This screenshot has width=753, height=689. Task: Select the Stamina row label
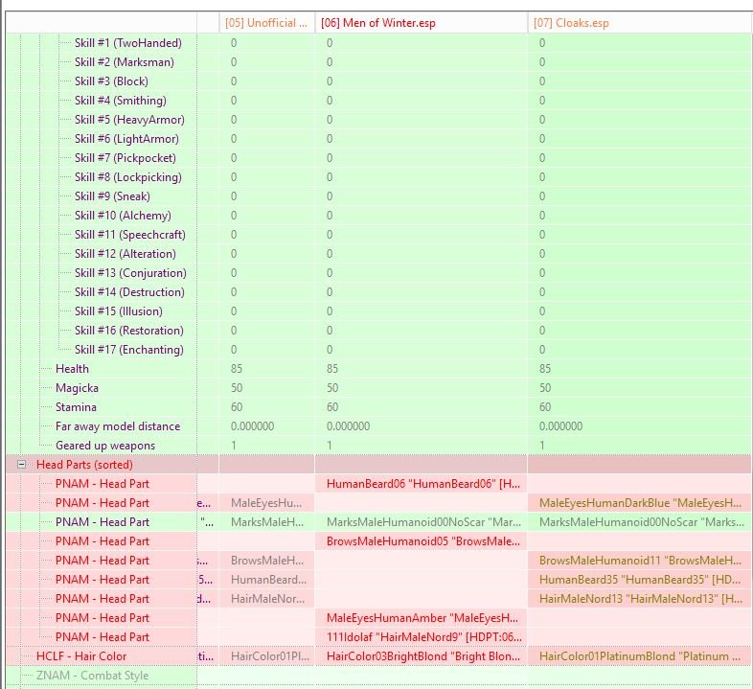point(76,407)
